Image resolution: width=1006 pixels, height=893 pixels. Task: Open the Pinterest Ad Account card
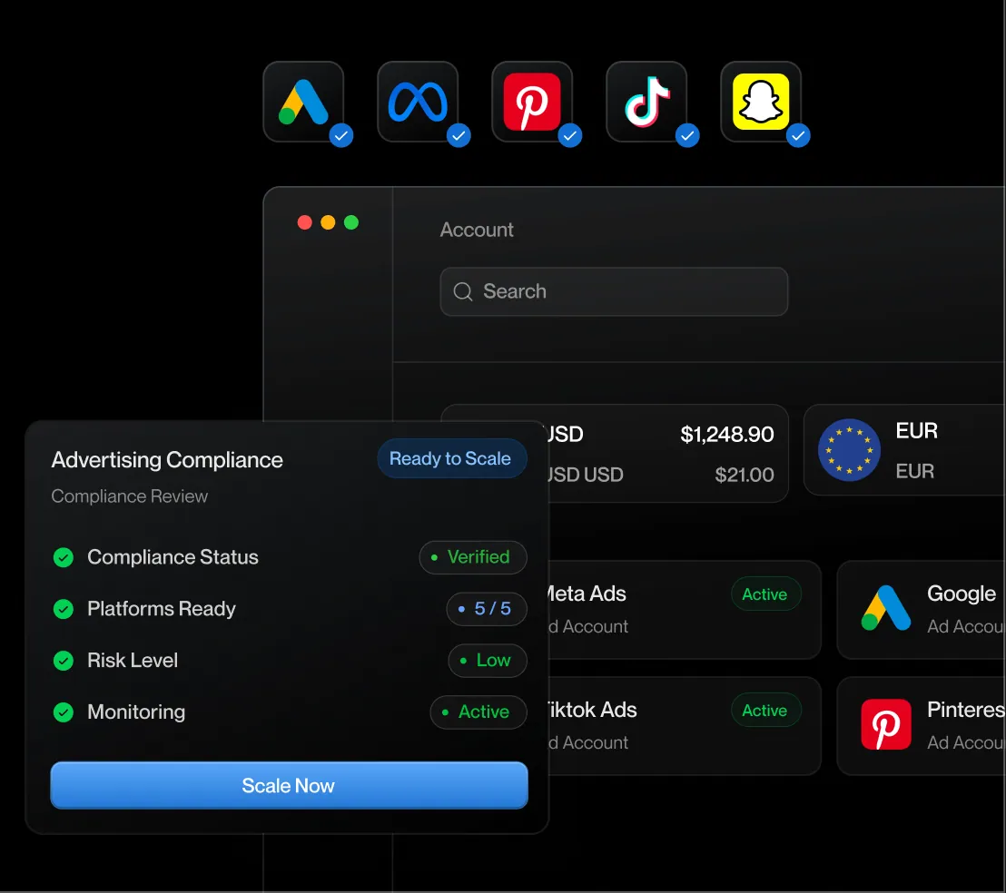click(922, 726)
